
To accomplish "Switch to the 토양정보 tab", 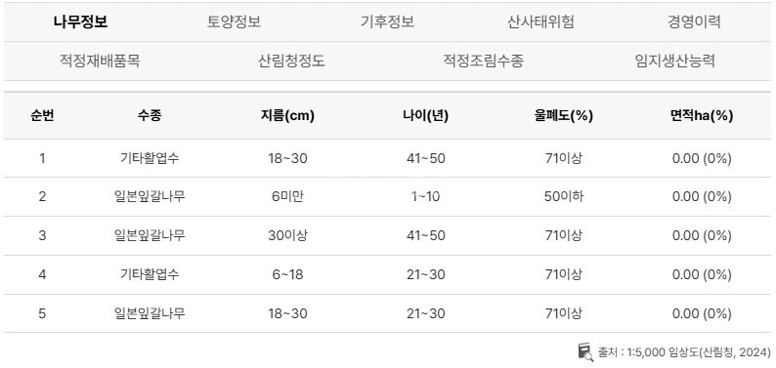I will coord(234,22).
